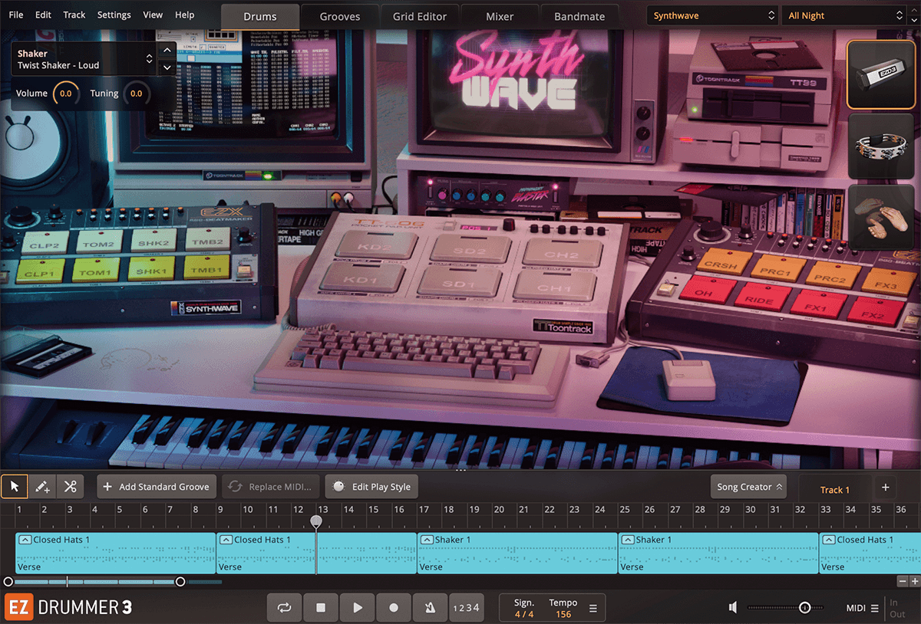Screen dimensions: 921x624
Task: Open the All Night groove dropdown
Action: (844, 15)
